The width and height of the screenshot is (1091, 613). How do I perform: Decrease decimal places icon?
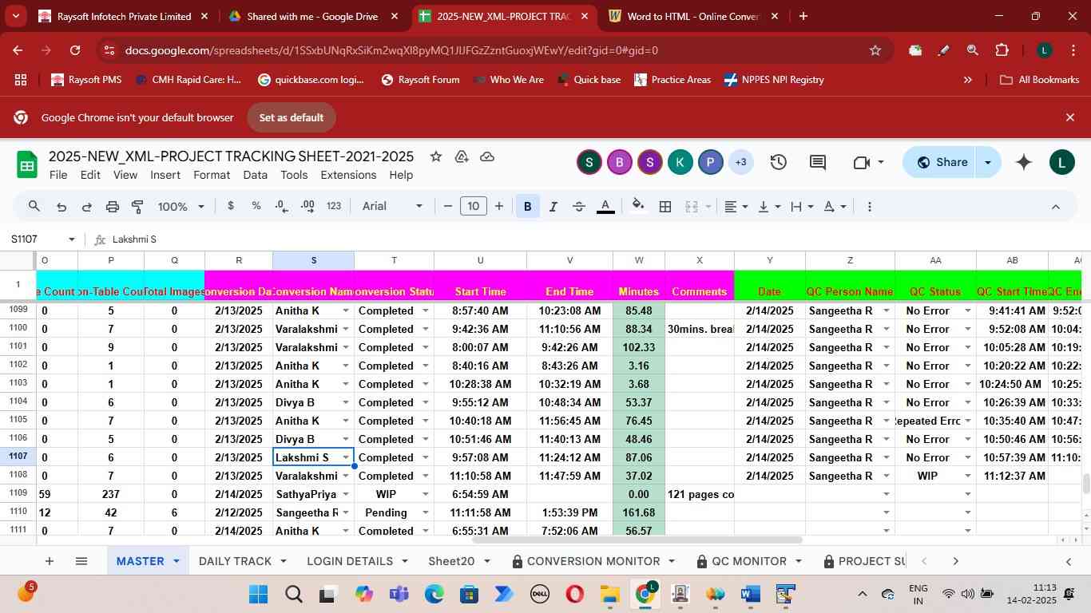(282, 206)
